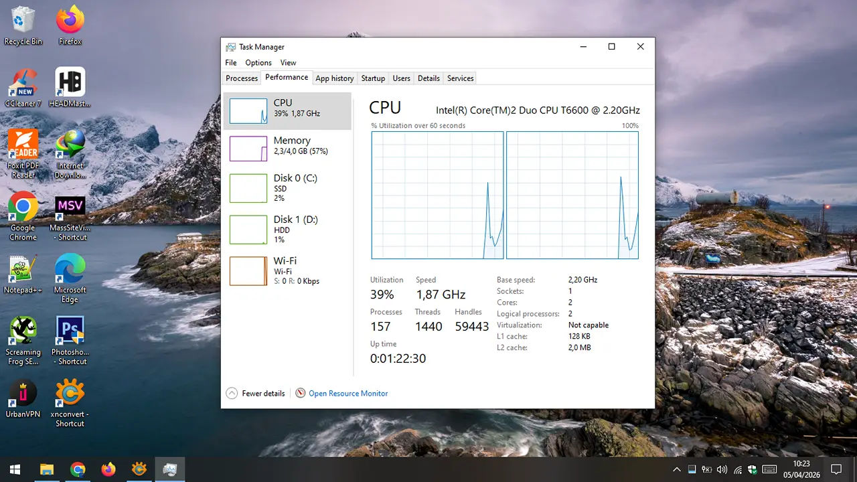Open the notification action center
857x482 pixels.
coord(836,469)
